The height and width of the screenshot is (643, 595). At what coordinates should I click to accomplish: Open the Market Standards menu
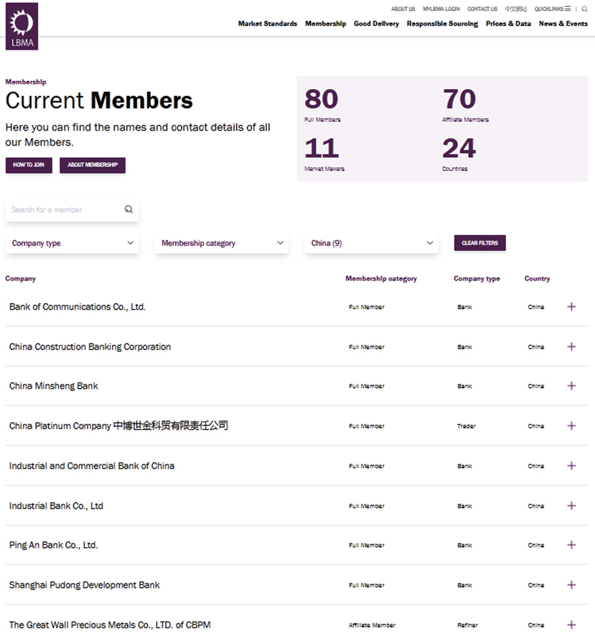pos(267,24)
